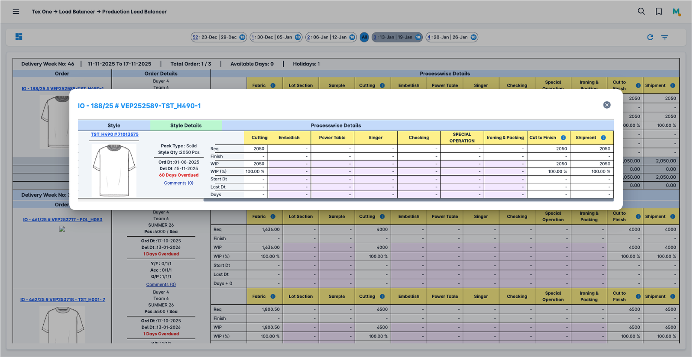Click the popup horizontal scrollbar
The image size is (693, 357).
tap(408, 200)
